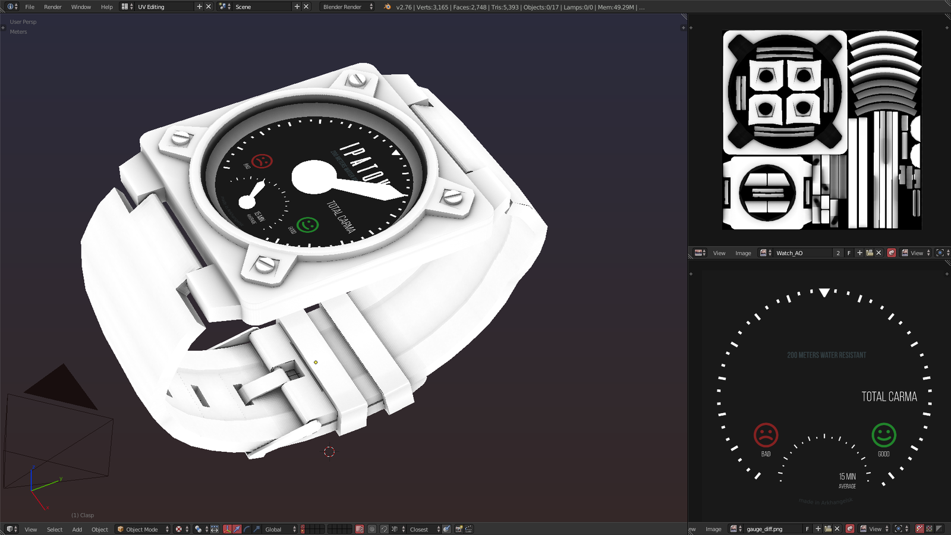The width and height of the screenshot is (951, 535).
Task: Toggle lock camera and layers to scene
Action: [x=359, y=529]
